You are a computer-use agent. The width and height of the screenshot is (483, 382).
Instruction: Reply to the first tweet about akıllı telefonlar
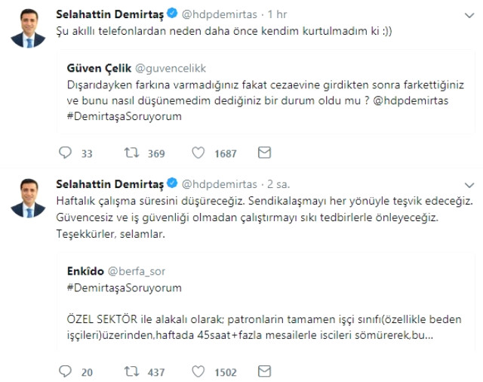(x=64, y=153)
